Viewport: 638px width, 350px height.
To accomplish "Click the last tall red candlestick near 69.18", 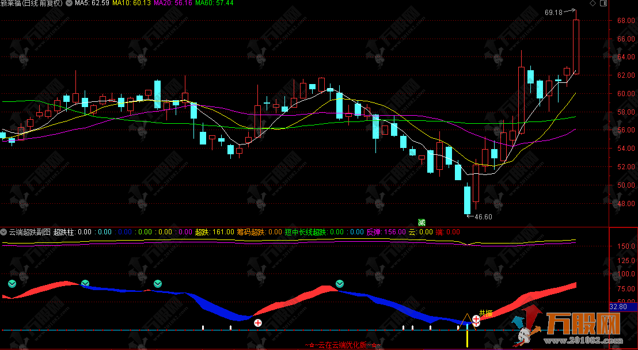I will 576,47.
